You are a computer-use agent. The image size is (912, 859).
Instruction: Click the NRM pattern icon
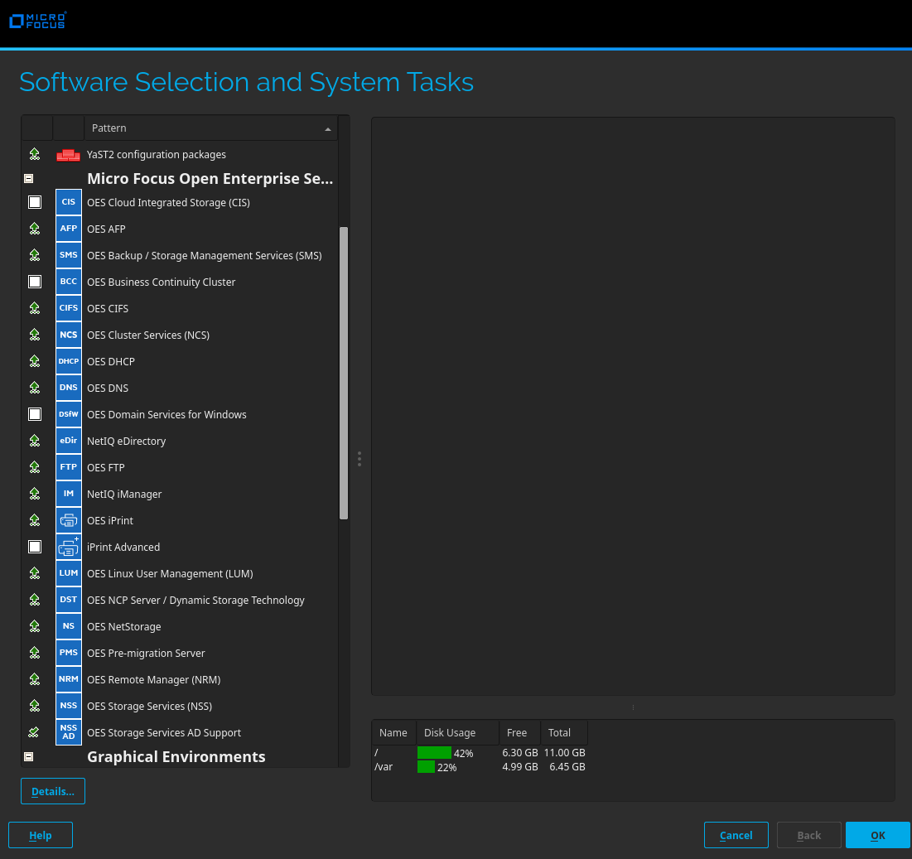pos(69,679)
